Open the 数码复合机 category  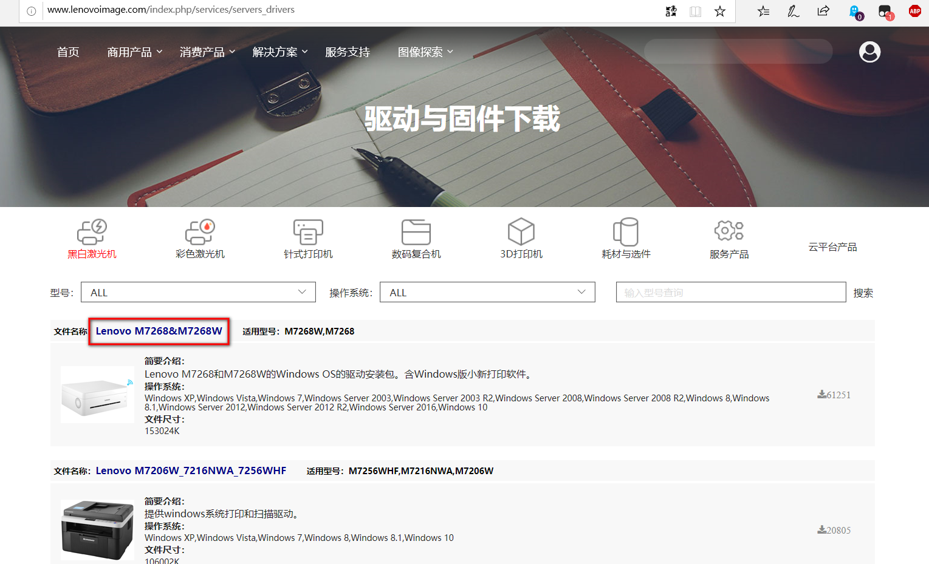coord(416,239)
